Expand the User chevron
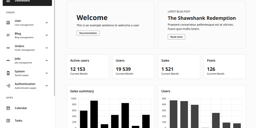The height and width of the screenshot is (128, 256). [x=47, y=23]
